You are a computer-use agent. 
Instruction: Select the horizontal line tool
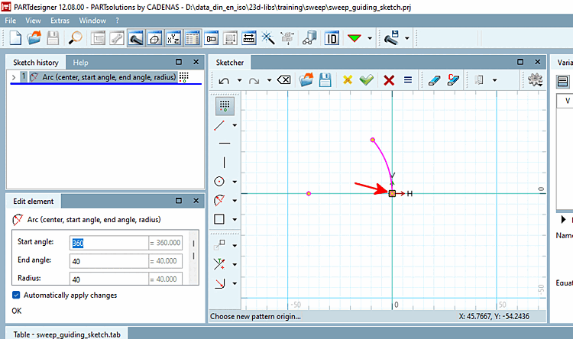224,144
